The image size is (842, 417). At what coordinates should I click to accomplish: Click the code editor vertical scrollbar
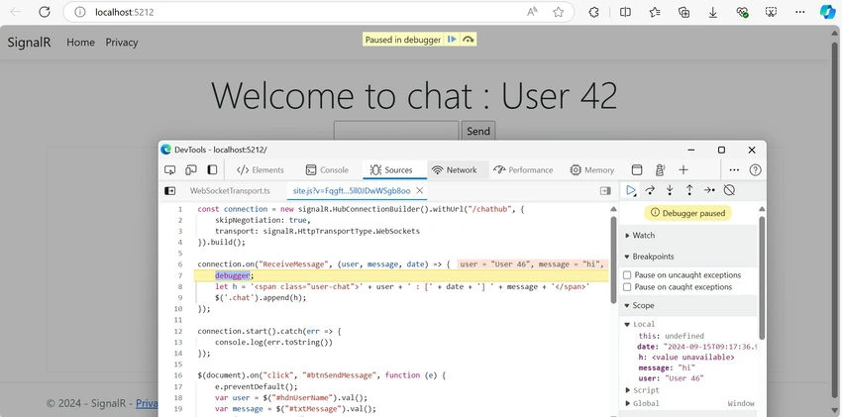click(613, 261)
